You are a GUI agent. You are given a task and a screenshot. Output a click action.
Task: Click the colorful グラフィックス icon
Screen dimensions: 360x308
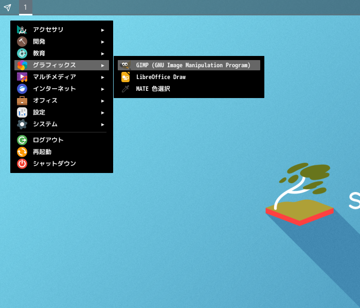[22, 65]
